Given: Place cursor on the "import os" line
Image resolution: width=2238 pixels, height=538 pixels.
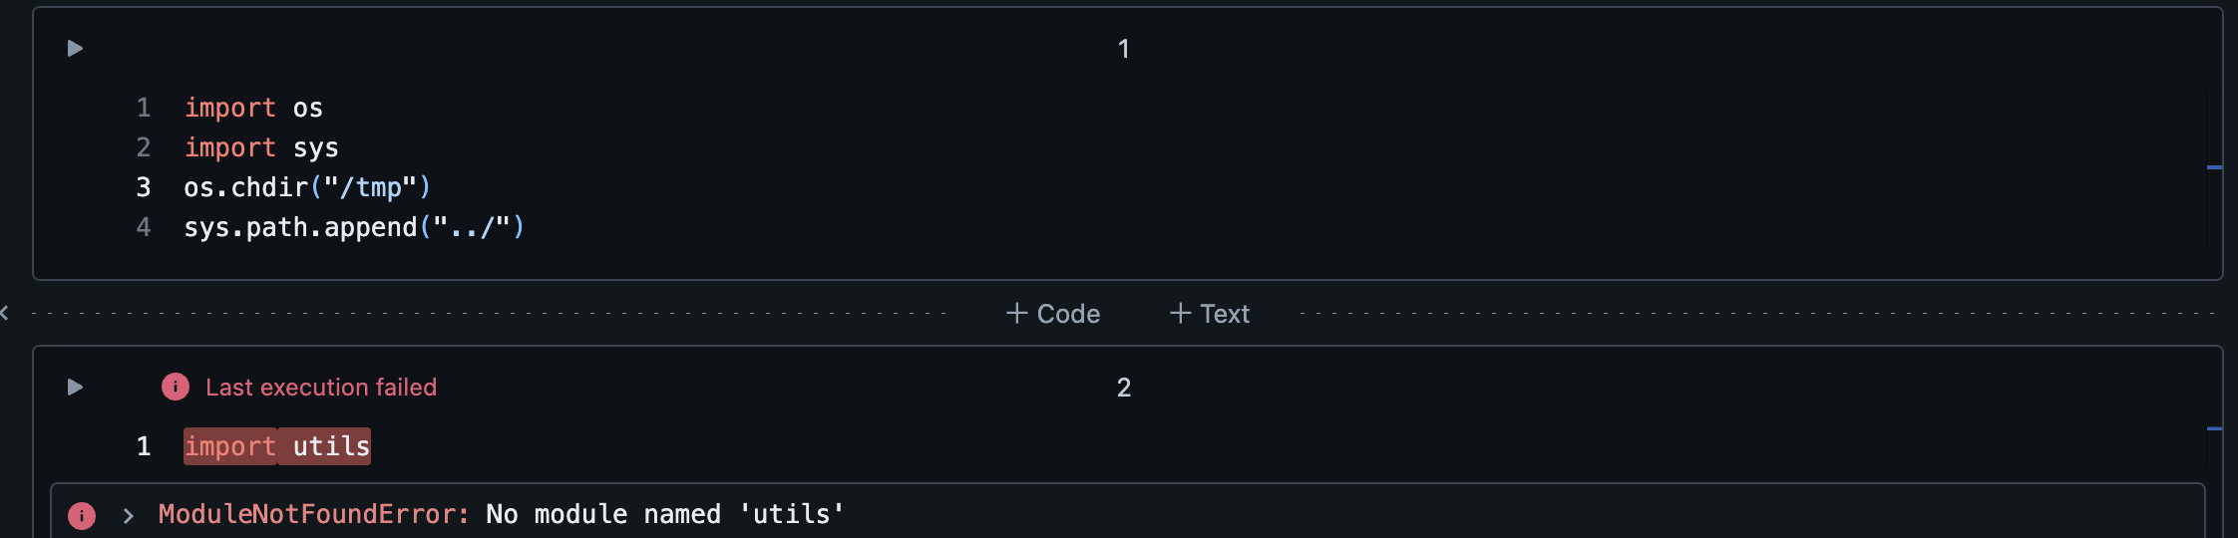Looking at the screenshot, I should [x=253, y=108].
